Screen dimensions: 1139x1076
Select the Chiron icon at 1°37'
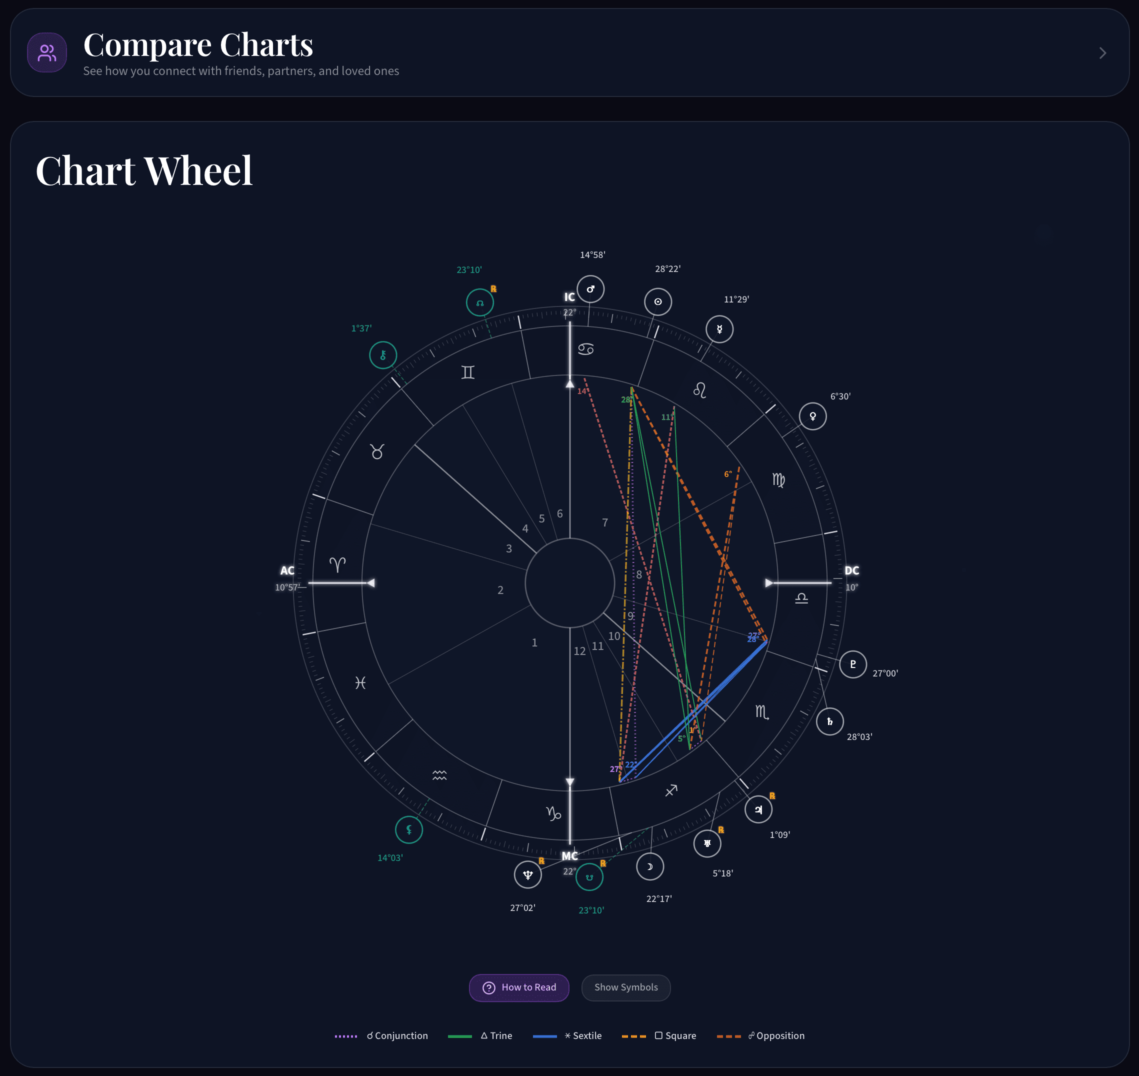382,355
